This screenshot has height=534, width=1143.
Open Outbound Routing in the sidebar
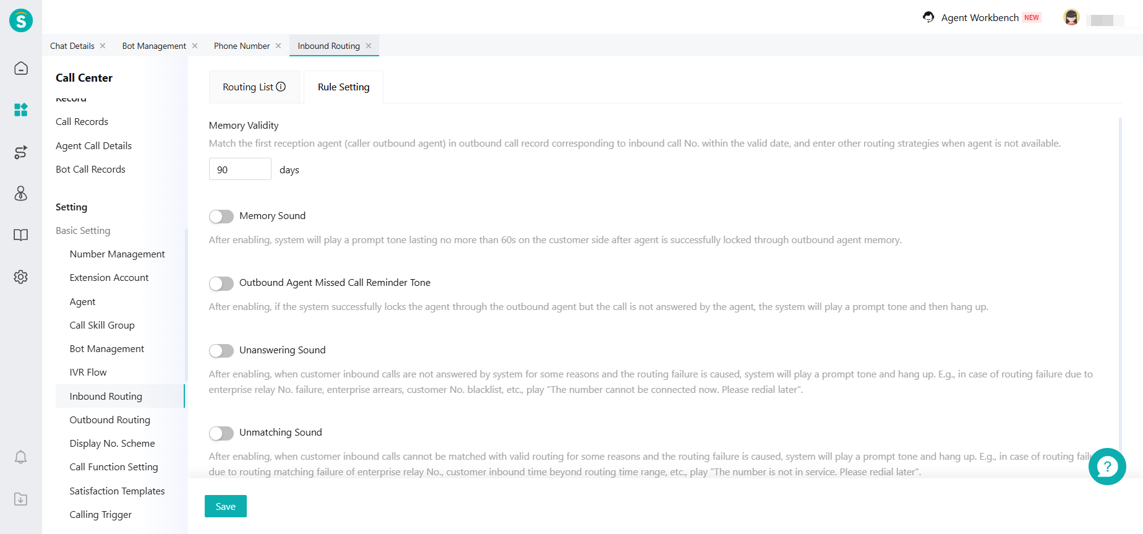point(110,420)
